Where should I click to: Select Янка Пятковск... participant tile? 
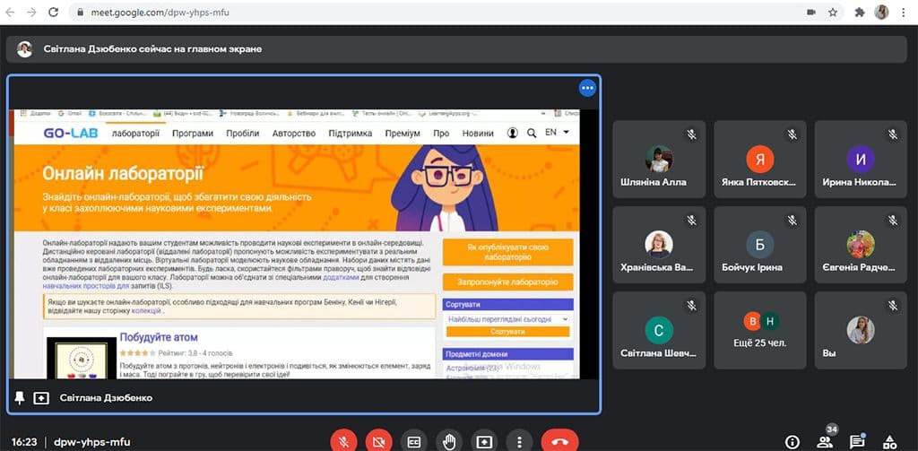[760, 159]
